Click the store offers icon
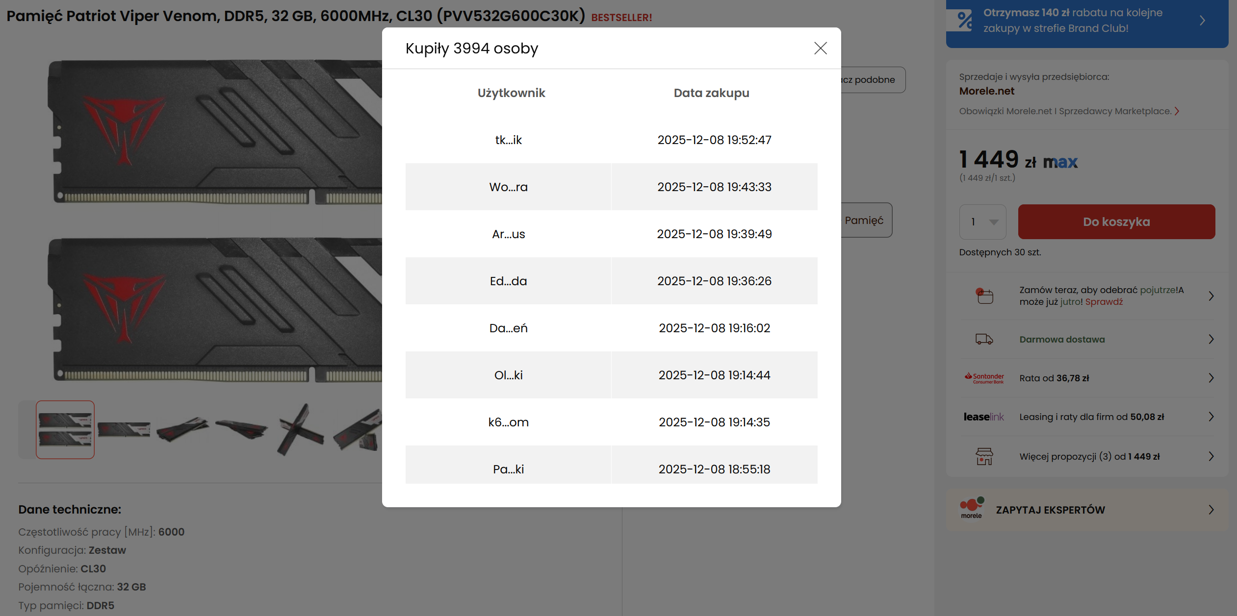Screen dimensions: 1237x616 click(984, 456)
